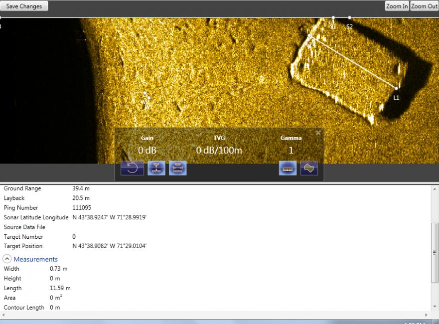Click the scrollbar up arrow in details panel
This screenshot has width=439, height=324.
point(434,189)
